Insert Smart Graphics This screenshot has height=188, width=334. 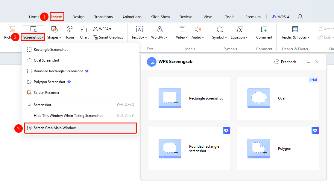pyautogui.click(x=108, y=37)
